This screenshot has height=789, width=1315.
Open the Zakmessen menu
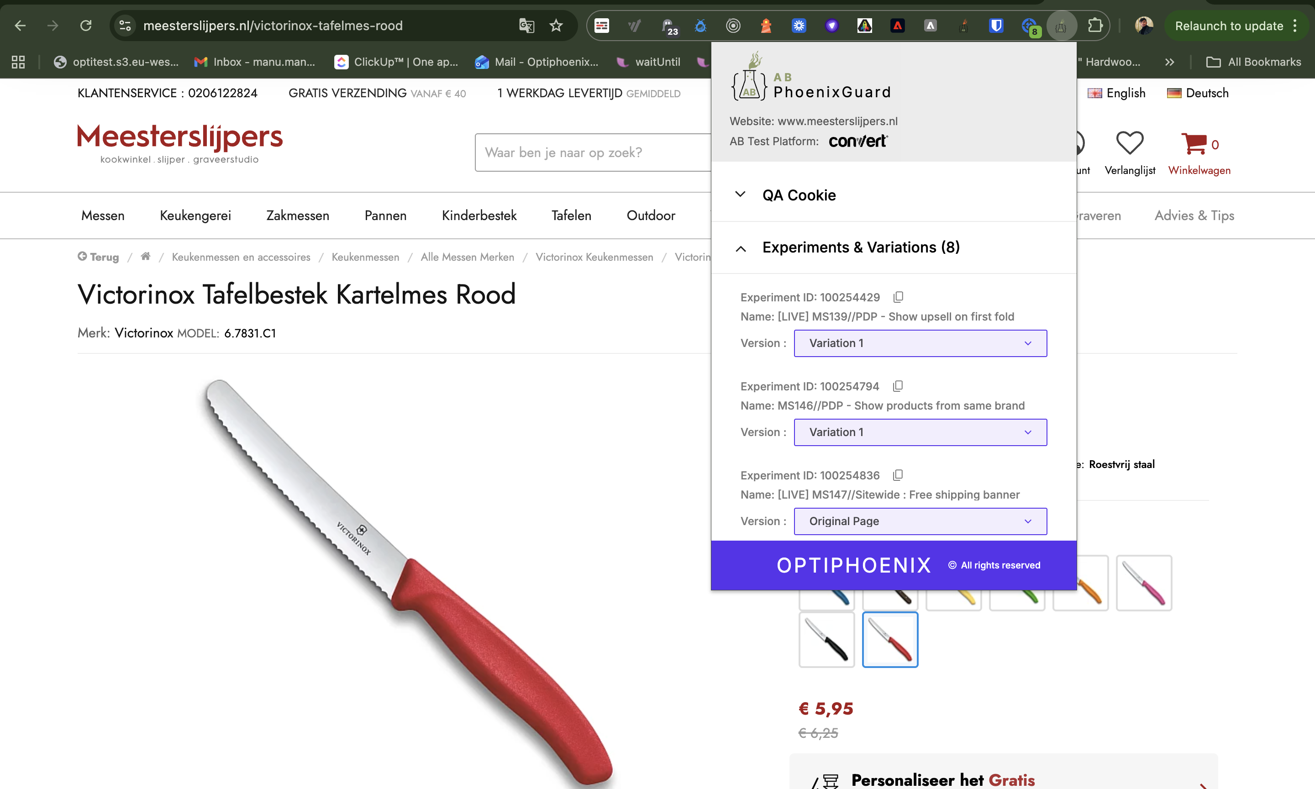point(298,216)
